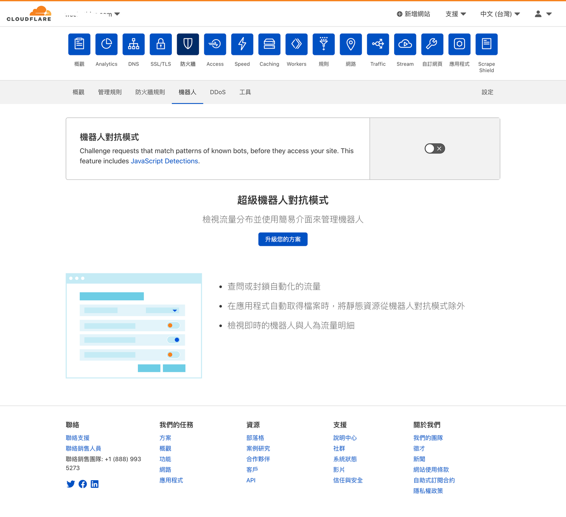Open the 新聞 footer link
Screen dimensions: 566x517
pos(419,459)
